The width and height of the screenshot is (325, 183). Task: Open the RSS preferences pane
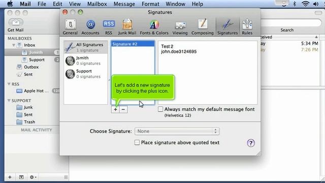tap(109, 27)
